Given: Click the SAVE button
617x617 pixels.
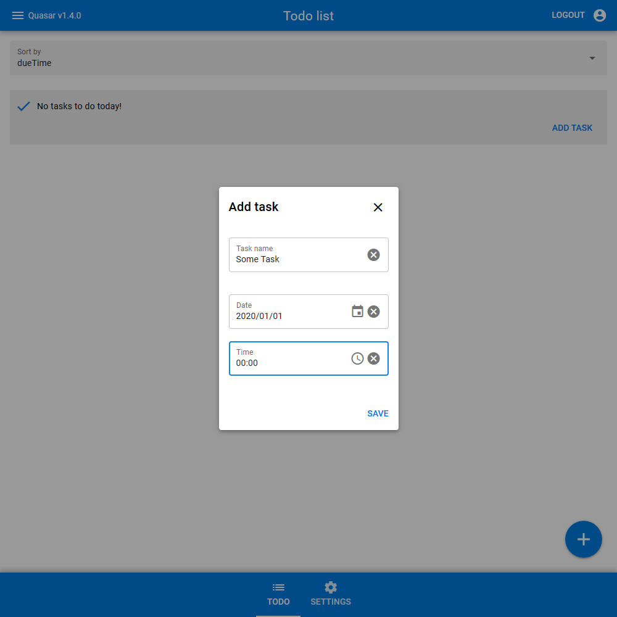Looking at the screenshot, I should pos(378,413).
